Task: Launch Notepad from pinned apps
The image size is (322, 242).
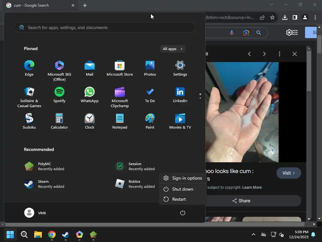Action: tap(120, 121)
